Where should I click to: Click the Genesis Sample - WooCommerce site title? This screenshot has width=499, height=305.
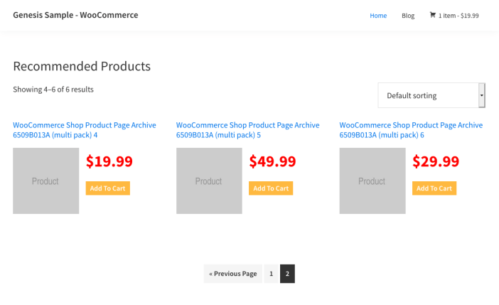coord(75,15)
